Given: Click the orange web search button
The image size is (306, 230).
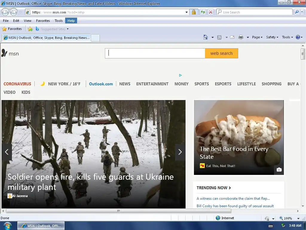Looking at the screenshot, I should click(221, 53).
